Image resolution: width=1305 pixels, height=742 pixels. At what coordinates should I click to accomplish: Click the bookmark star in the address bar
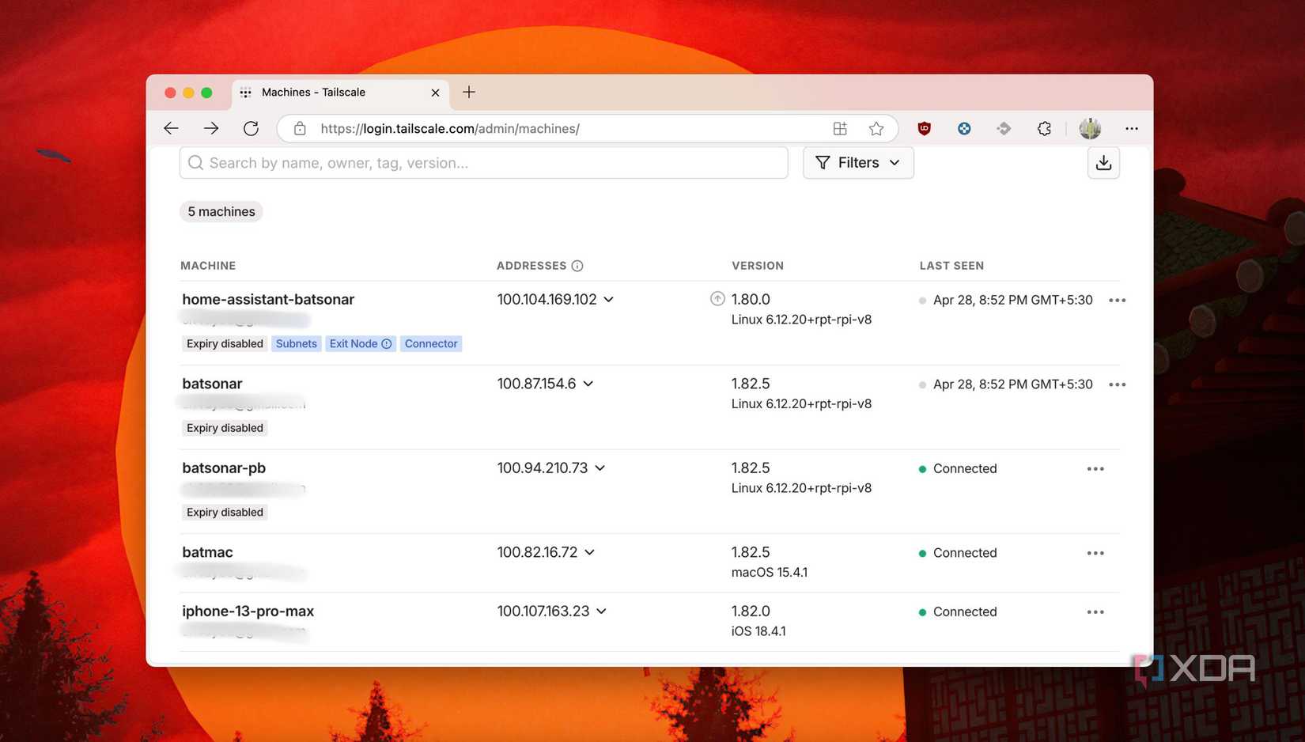[x=876, y=128]
